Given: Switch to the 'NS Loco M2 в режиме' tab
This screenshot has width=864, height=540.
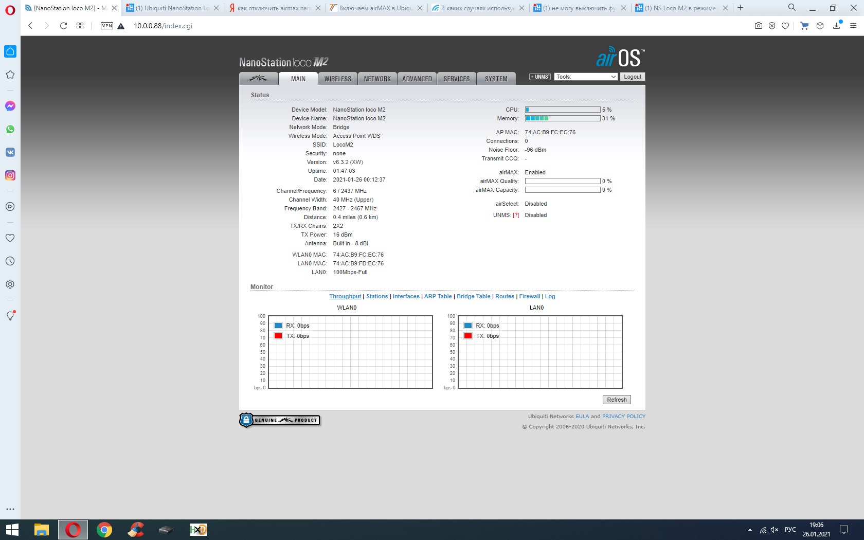Looking at the screenshot, I should click(681, 8).
